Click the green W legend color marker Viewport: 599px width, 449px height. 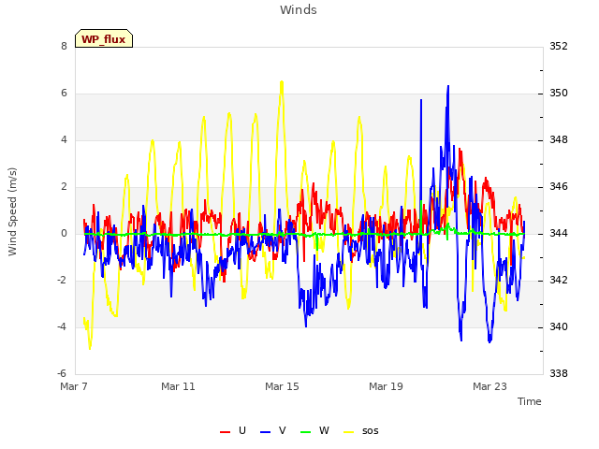[306, 432]
